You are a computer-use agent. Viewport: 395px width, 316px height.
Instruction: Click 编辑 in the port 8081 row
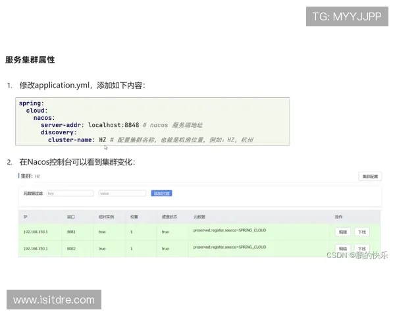[x=342, y=232]
